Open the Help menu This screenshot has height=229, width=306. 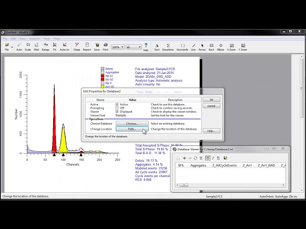click(57, 39)
